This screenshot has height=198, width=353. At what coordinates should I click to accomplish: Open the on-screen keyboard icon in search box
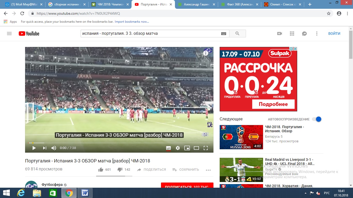[224, 34]
